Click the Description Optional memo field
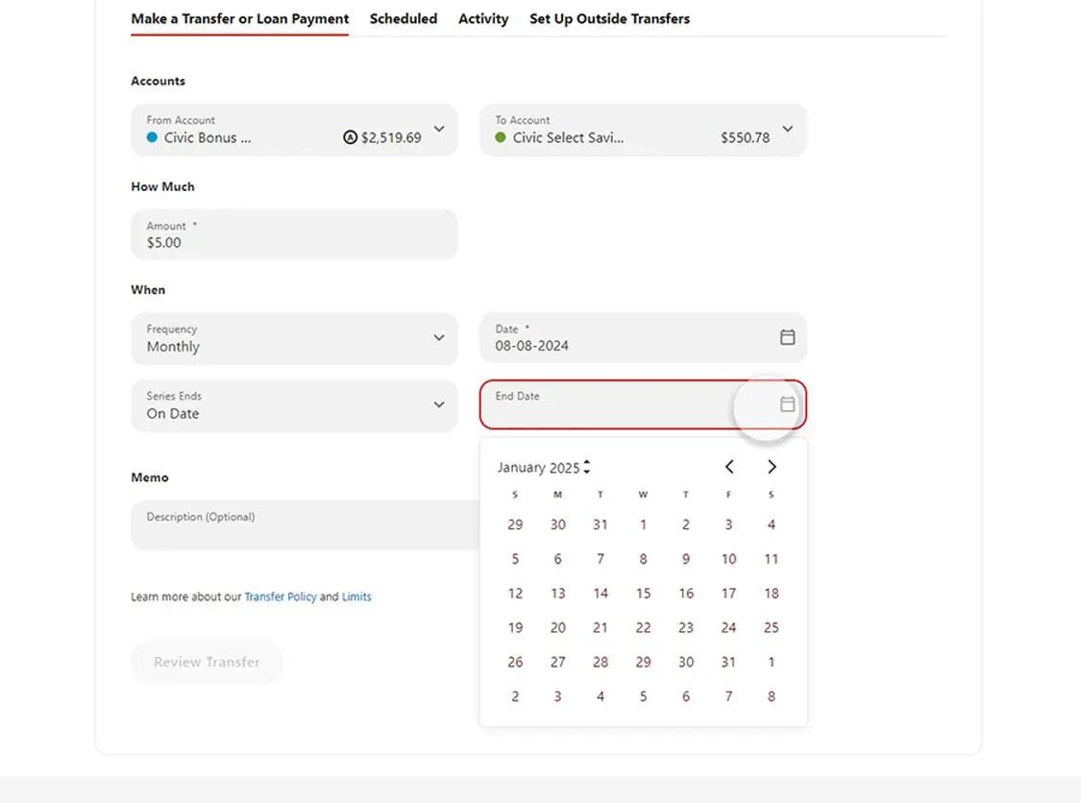The height and width of the screenshot is (803, 1081). [288, 524]
